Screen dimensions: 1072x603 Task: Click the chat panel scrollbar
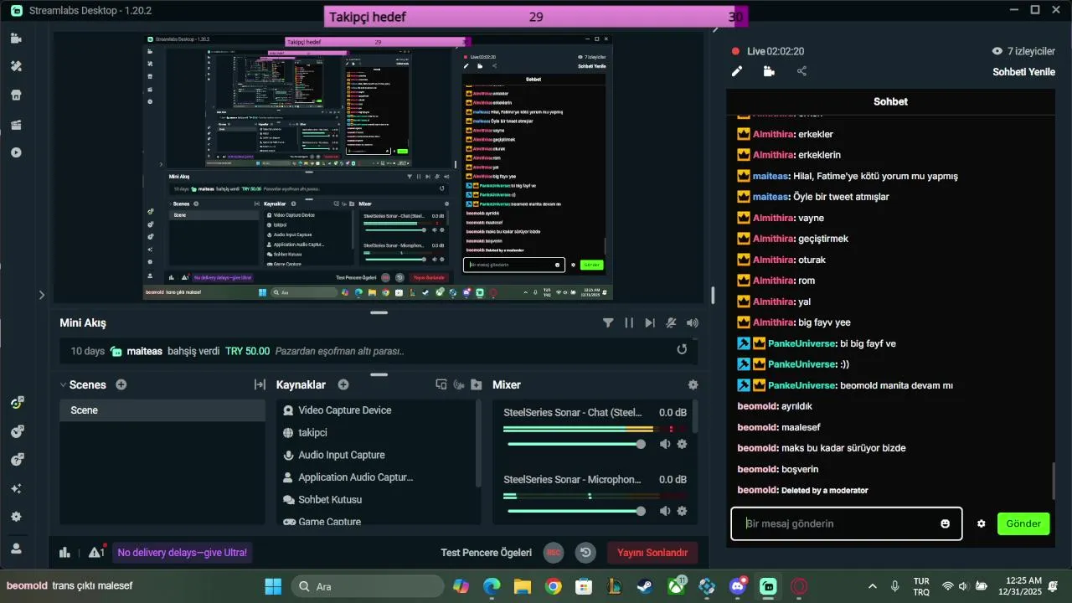tap(1054, 481)
